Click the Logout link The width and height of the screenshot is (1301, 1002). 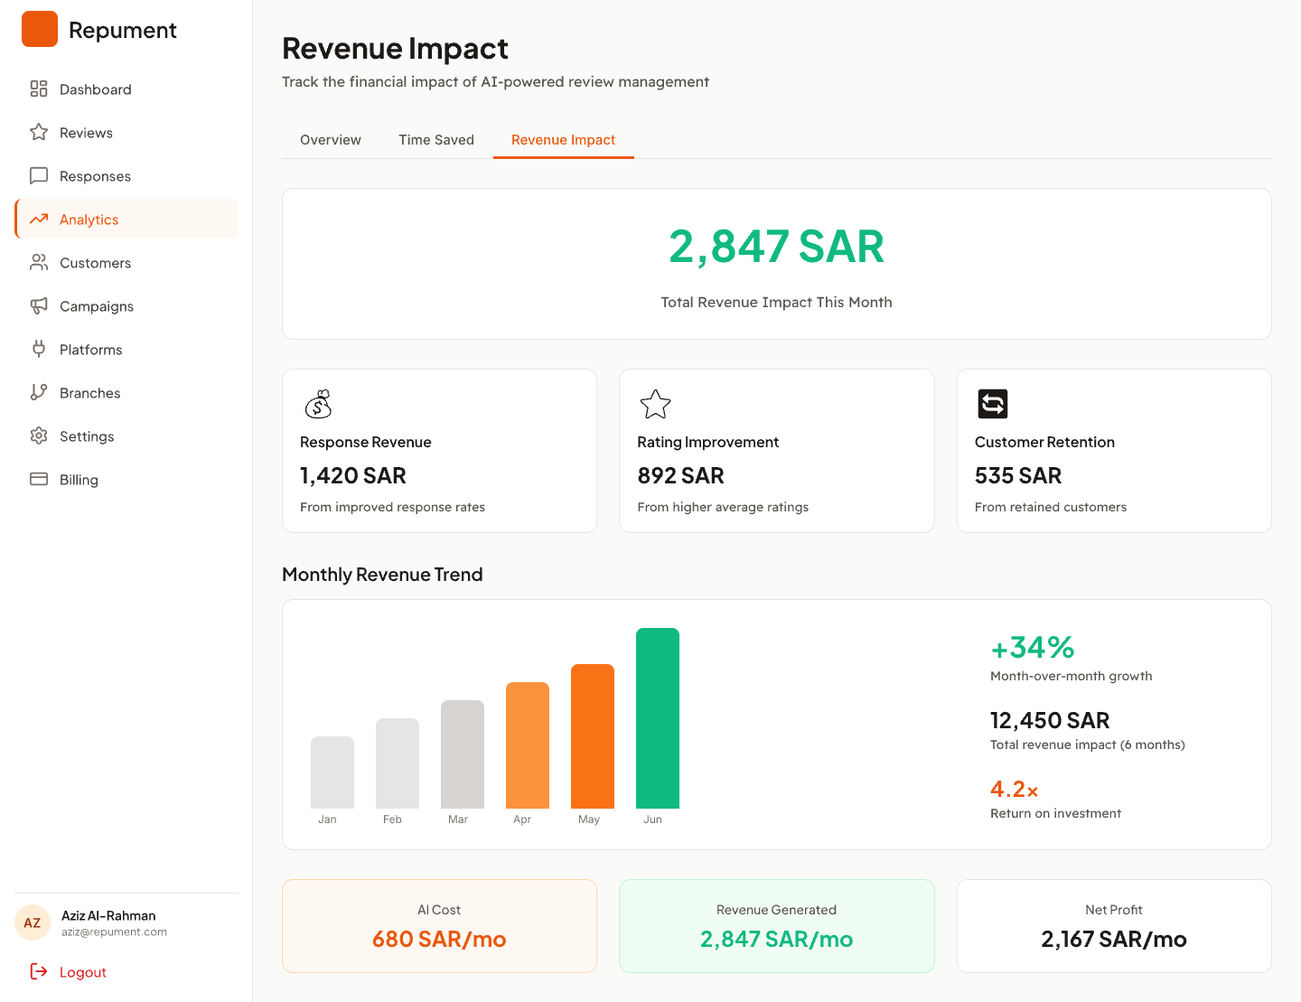[83, 972]
